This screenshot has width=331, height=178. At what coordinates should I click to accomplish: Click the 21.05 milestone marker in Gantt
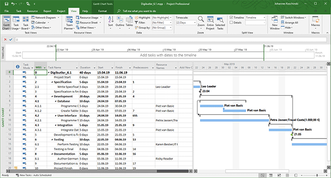tap(292, 135)
